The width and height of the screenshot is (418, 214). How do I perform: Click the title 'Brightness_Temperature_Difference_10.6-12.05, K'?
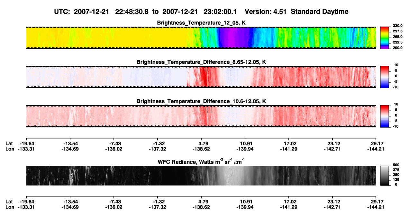click(x=201, y=101)
